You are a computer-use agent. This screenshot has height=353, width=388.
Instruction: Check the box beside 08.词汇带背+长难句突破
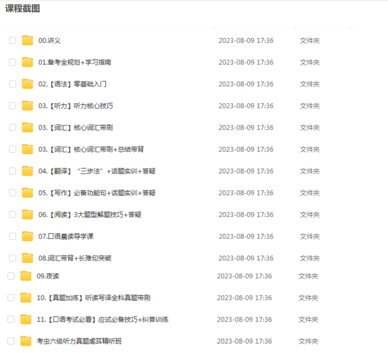point(13,258)
